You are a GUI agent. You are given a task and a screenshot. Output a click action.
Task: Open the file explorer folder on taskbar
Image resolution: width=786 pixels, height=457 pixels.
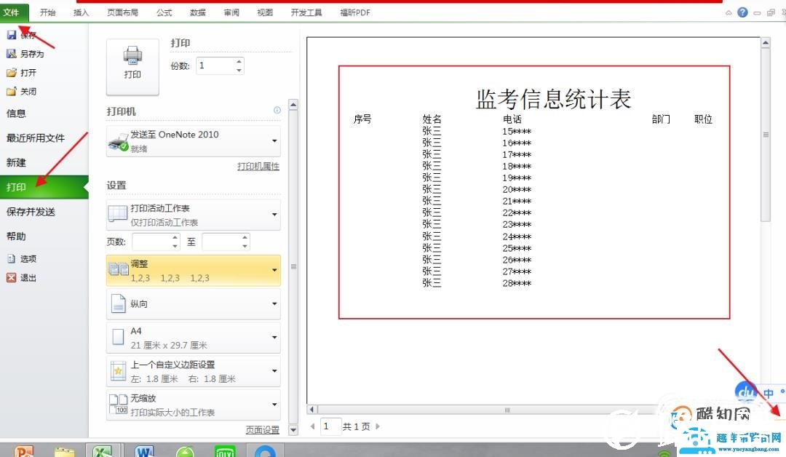pos(64,451)
